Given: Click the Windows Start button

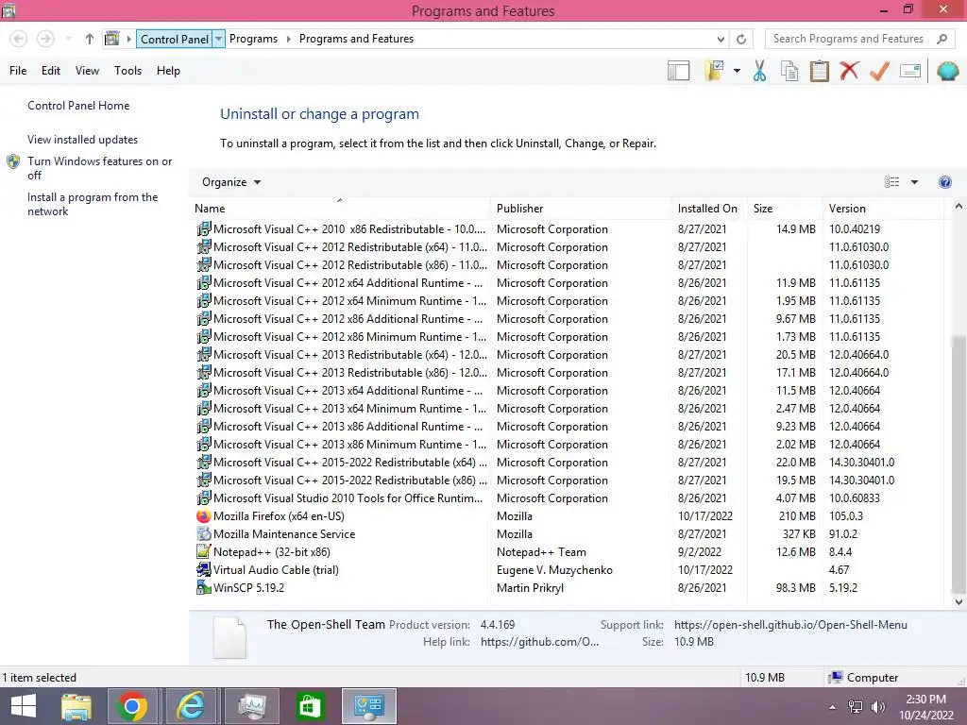Looking at the screenshot, I should pos(24,706).
